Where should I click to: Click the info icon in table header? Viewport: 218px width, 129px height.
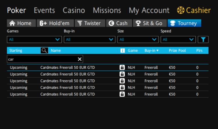coord(122,50)
